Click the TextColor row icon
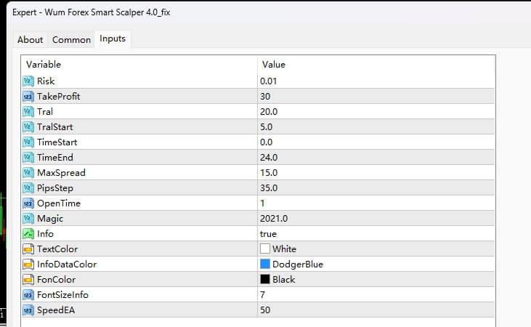This screenshot has height=327, width=531. 28,249
